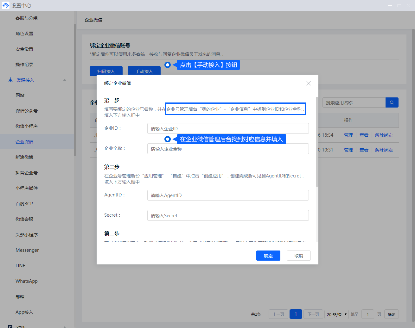Click the 渠道接入 channel icon in sidebar

point(10,80)
